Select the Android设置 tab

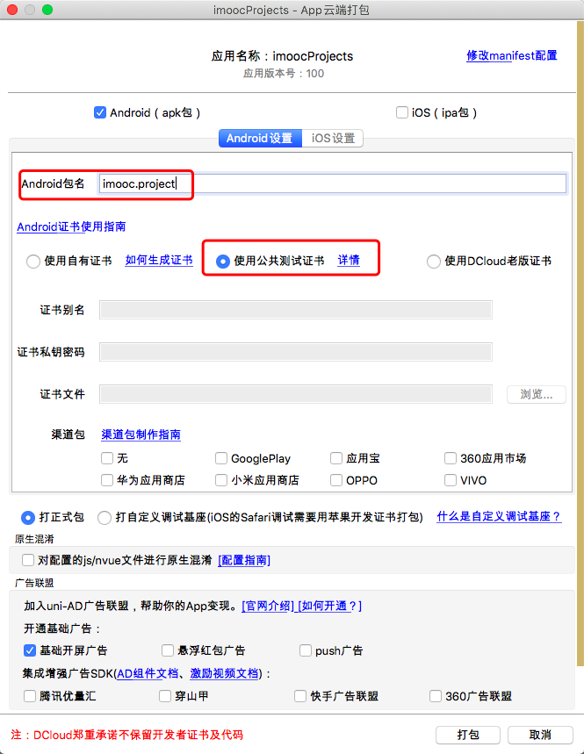259,139
